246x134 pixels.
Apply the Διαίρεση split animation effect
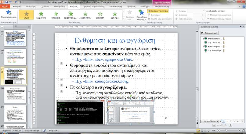coord(100,15)
